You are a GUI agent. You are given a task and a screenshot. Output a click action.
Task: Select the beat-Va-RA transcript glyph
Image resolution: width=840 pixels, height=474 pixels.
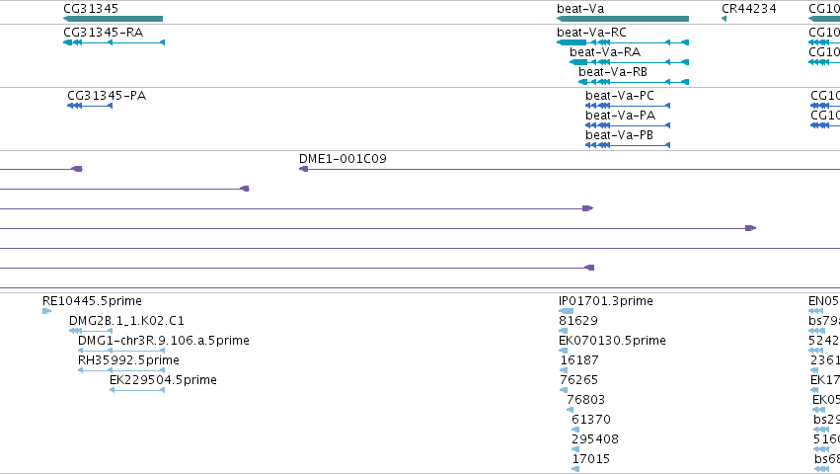click(x=629, y=62)
